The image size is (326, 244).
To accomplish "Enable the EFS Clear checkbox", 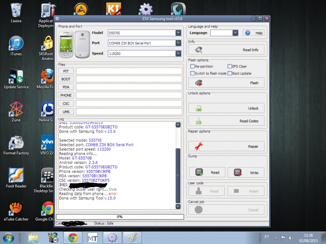I will pos(229,66).
